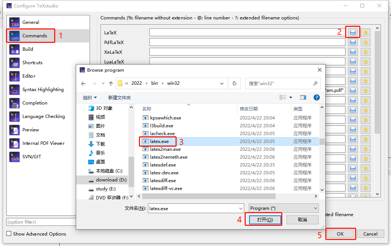The image size is (391, 246).
Task: Open the recent locations dropdown arrow
Action: [103, 84]
